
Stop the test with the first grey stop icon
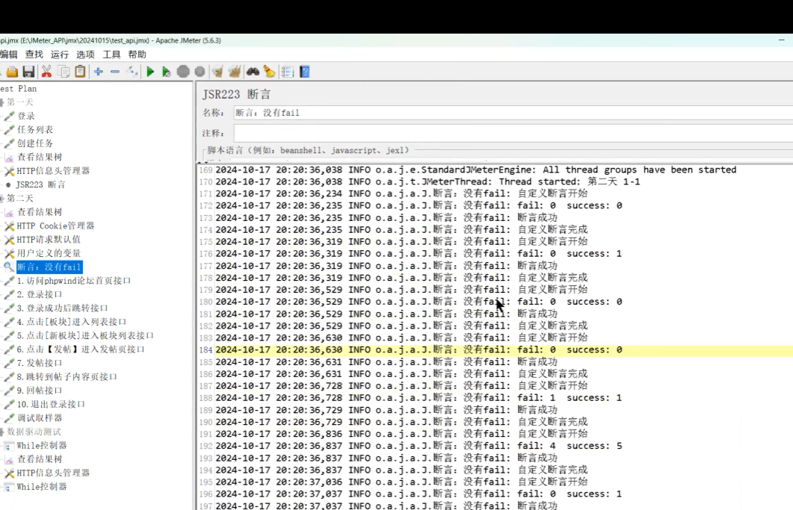tap(183, 72)
